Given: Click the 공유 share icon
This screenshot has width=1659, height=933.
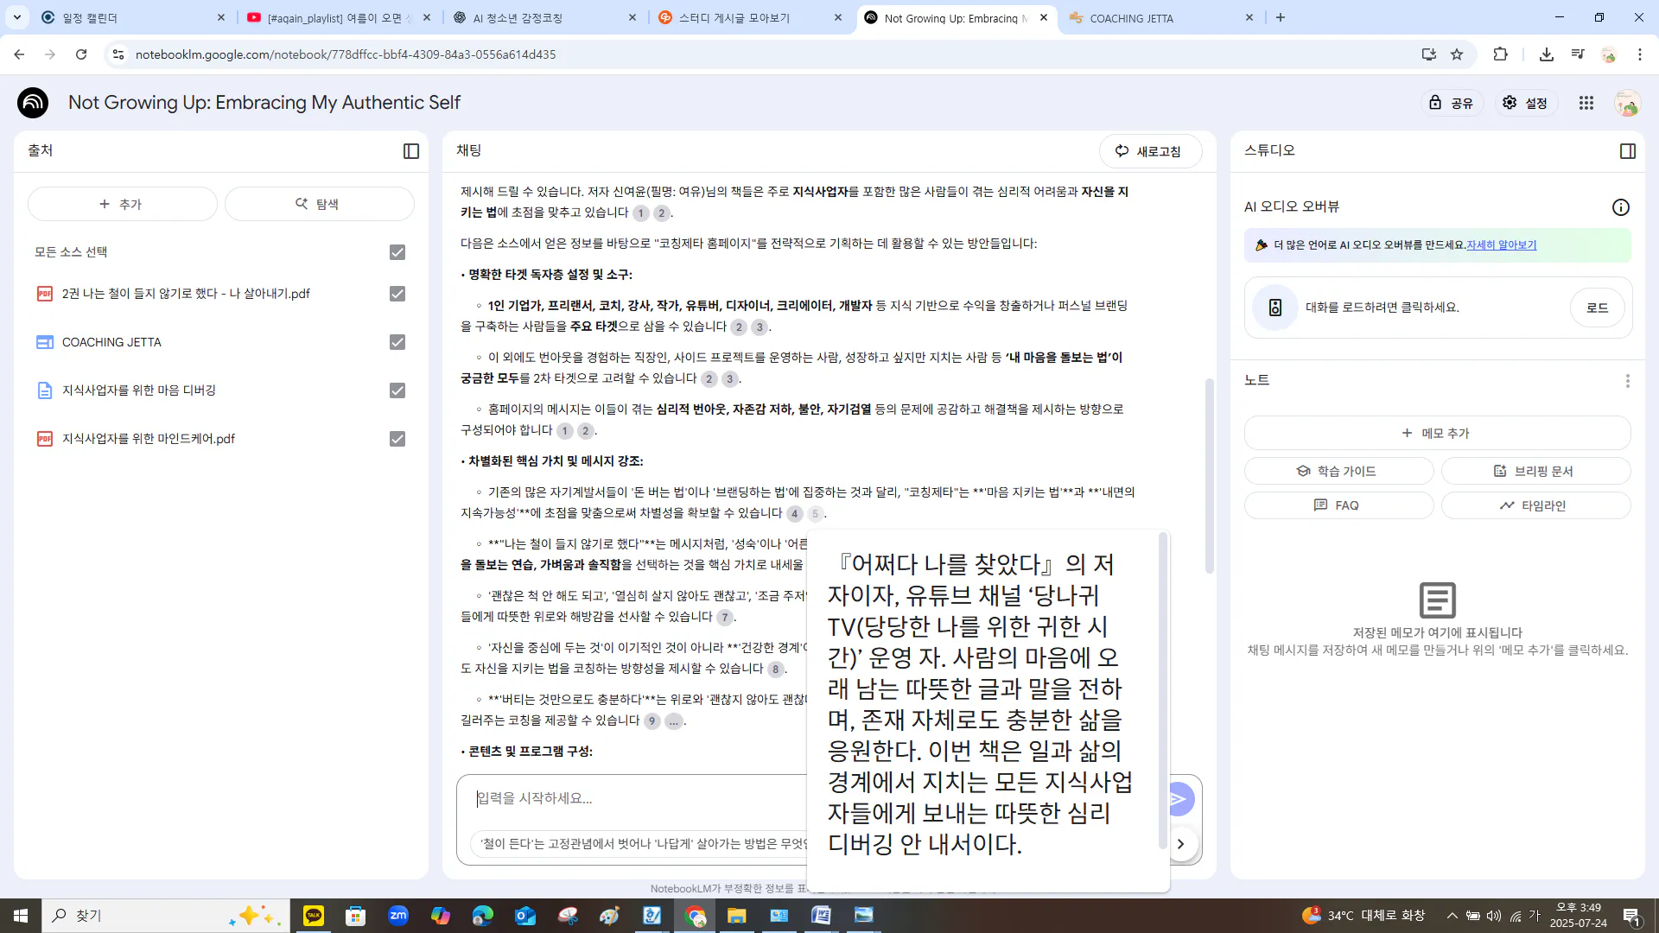Looking at the screenshot, I should pos(1452,102).
